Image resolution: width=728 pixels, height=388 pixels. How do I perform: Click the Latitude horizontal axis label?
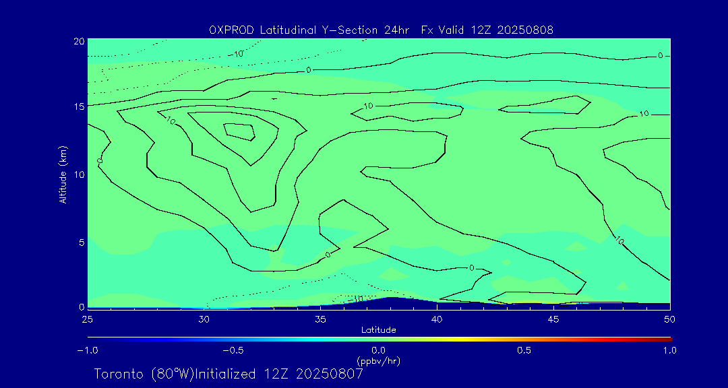(378, 329)
